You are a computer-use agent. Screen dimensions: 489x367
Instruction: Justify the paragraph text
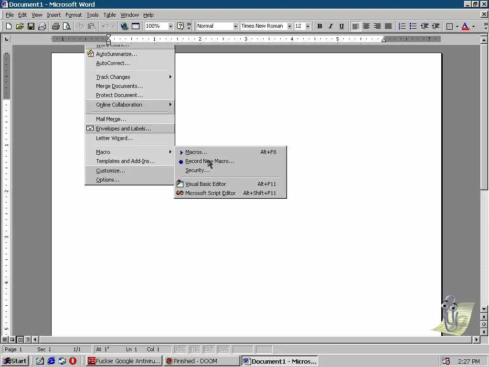click(x=388, y=26)
